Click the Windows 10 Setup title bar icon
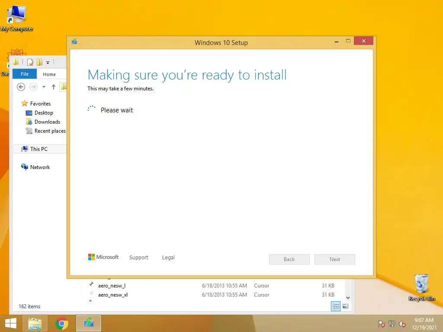The height and width of the screenshot is (332, 443). click(74, 42)
